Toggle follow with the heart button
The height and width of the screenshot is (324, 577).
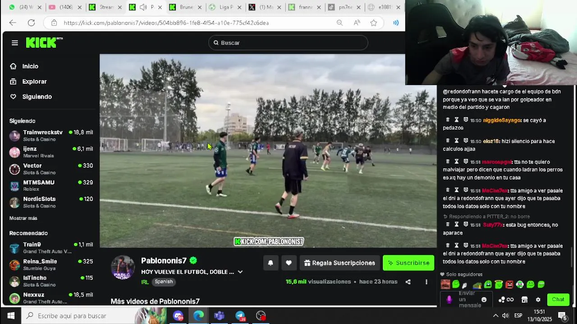[x=288, y=263]
